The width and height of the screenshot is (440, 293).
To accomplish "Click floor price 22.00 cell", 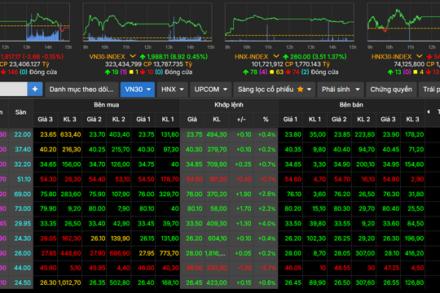I will coord(23,134).
